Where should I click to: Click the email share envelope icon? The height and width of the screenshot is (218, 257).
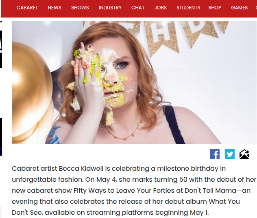click(x=244, y=154)
